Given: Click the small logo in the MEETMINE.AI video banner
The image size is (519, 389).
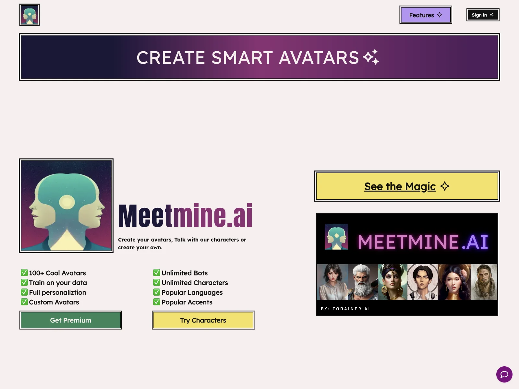Looking at the screenshot, I should coord(336,237).
